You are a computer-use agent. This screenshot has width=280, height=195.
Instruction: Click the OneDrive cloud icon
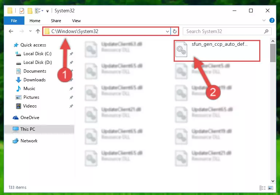pyautogui.click(x=16, y=118)
